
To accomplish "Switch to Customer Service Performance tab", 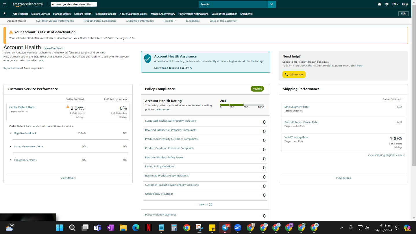I will point(55,21).
